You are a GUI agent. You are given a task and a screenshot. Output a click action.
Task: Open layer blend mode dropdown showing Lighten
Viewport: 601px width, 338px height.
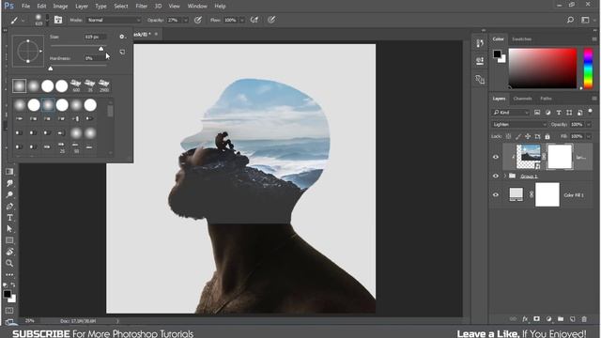pos(519,125)
